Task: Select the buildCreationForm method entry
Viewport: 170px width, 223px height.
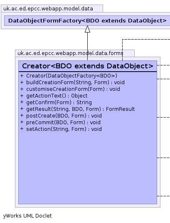Action: (75, 83)
